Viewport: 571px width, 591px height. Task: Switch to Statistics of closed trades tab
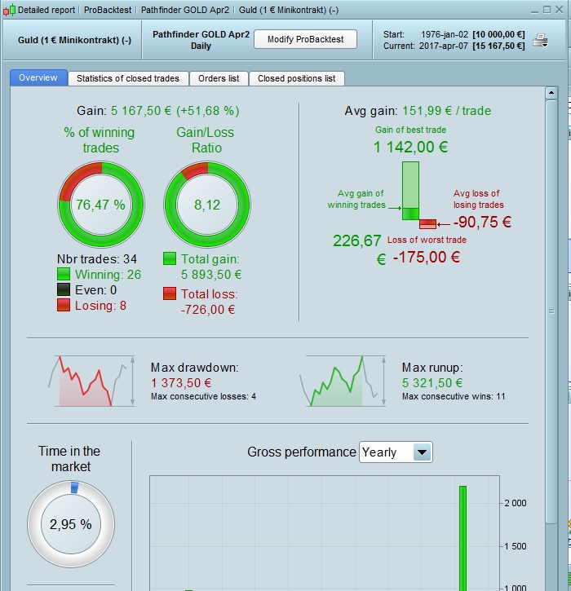coord(128,78)
